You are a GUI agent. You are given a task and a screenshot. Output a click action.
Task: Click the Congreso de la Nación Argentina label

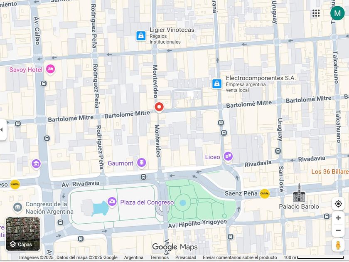[x=49, y=208]
